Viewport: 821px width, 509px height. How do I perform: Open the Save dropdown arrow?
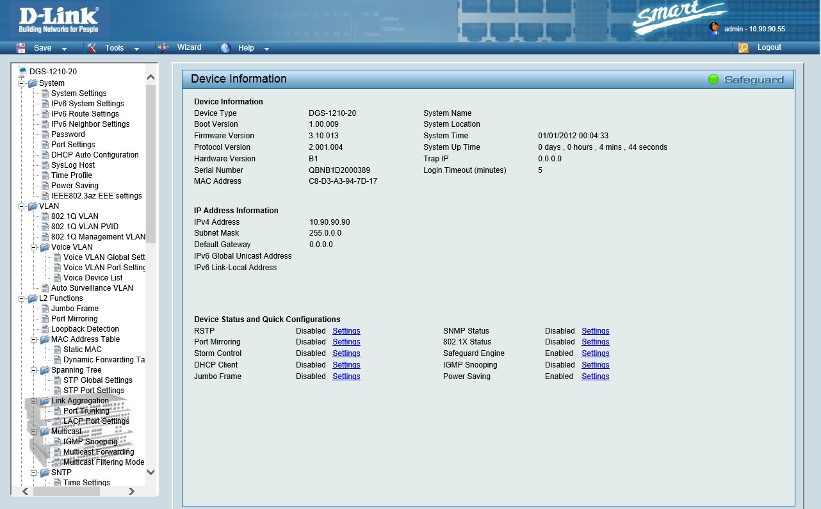click(x=64, y=49)
